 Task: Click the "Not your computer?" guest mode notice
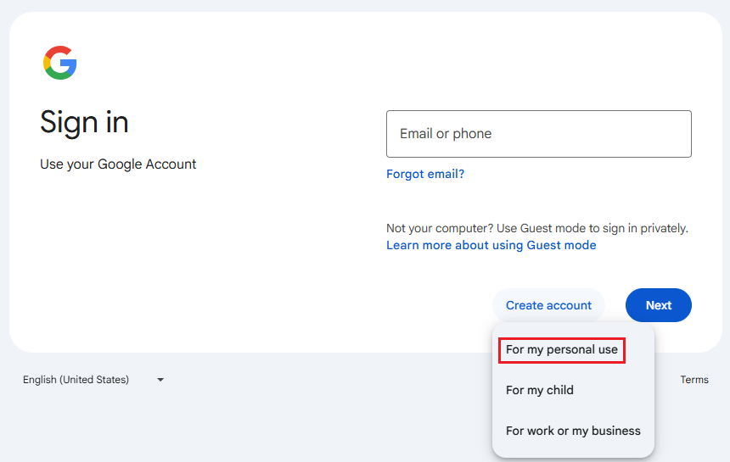pos(536,228)
